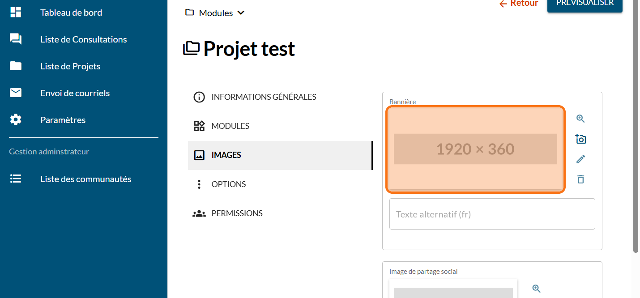Click the Envoi de courriels envelope icon
Screen dimensions: 640x298
(x=16, y=93)
